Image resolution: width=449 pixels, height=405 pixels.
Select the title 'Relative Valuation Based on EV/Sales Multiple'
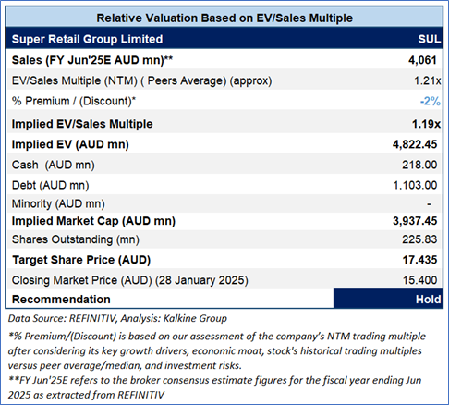click(224, 18)
